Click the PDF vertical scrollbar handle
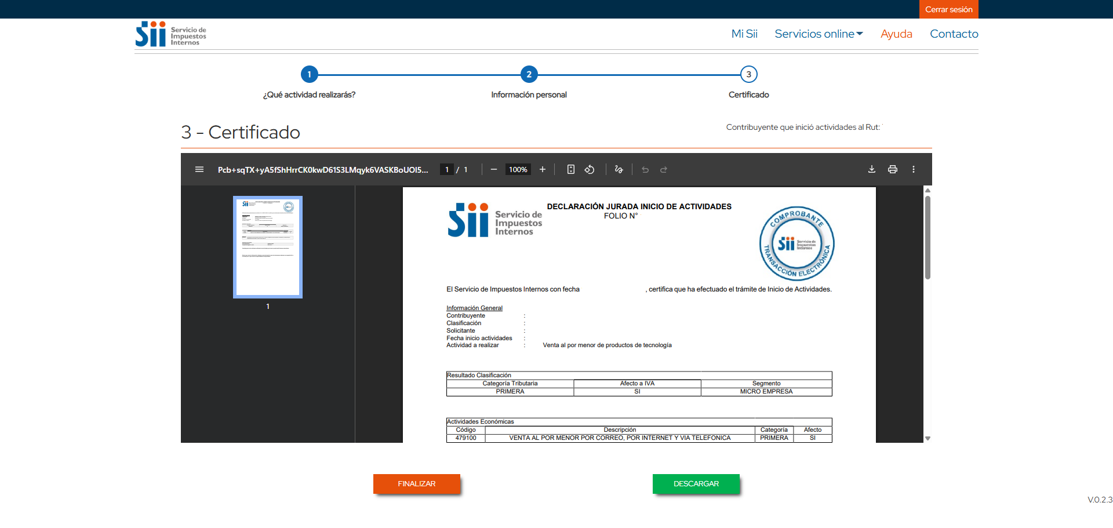Image resolution: width=1113 pixels, height=528 pixels. (x=927, y=238)
